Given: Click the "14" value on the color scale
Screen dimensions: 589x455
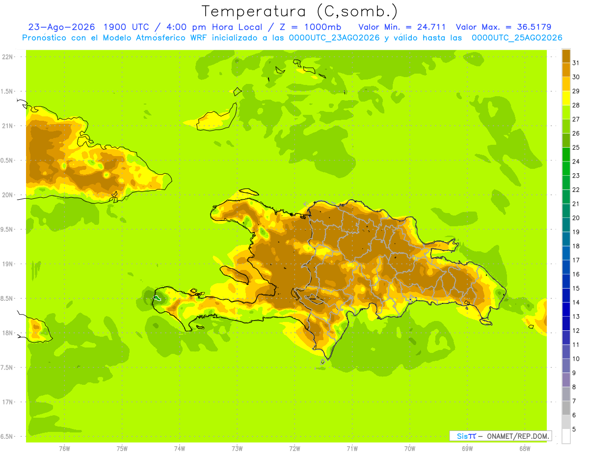Looking at the screenshot, I should [576, 302].
